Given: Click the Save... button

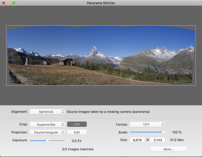Looking at the screenshot, I should pos(168,149).
